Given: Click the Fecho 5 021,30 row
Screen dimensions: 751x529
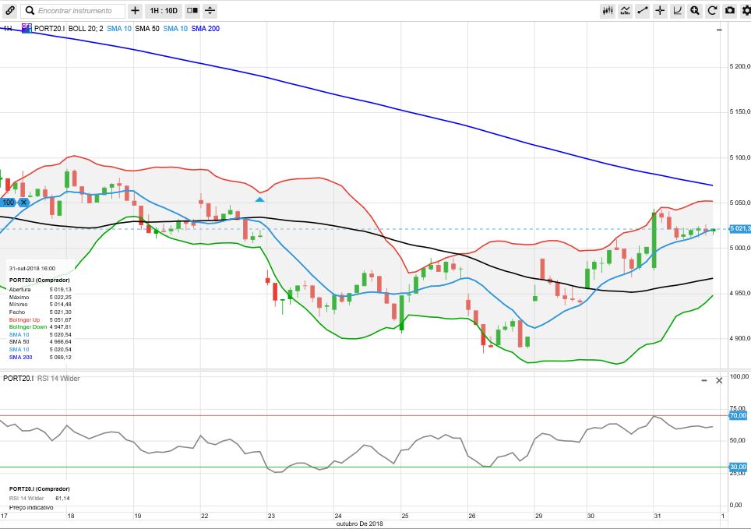Looking at the screenshot, I should pos(41,312).
